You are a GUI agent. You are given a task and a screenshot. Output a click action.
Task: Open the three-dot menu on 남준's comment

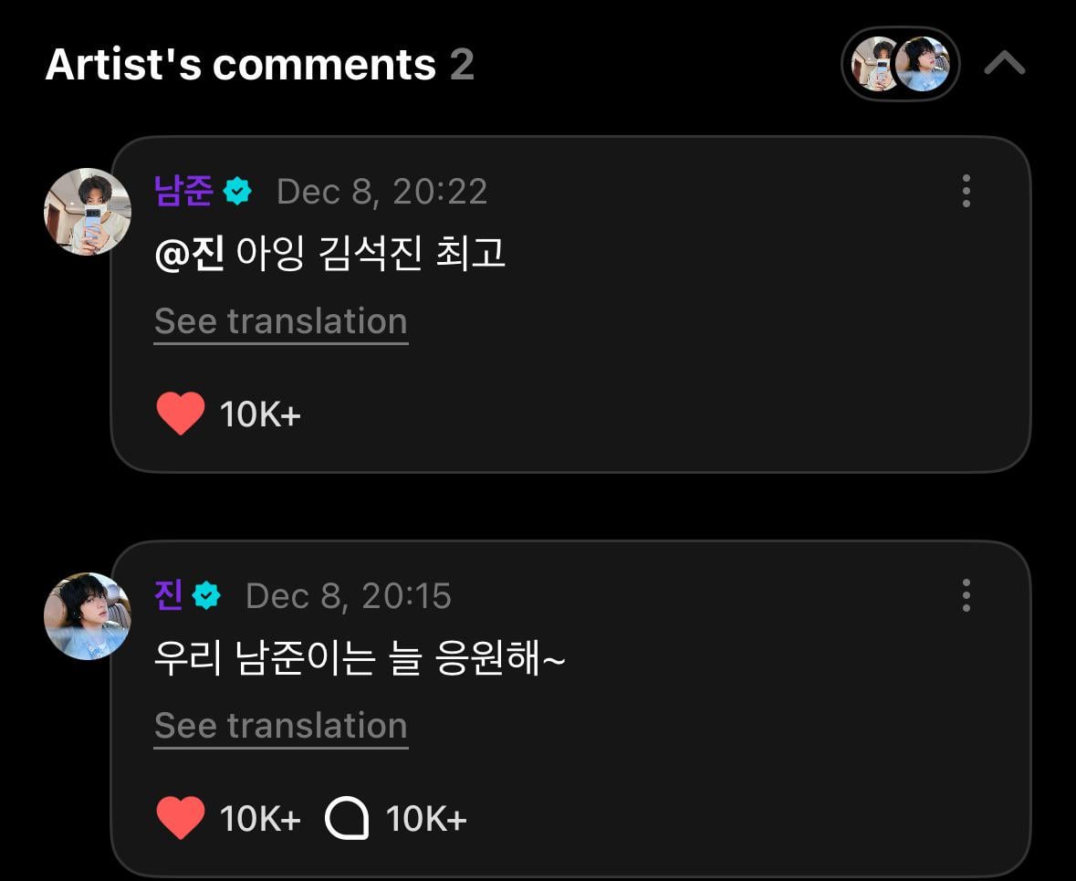click(x=966, y=192)
